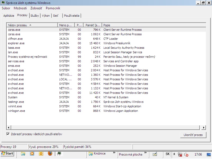Click the Task Manager title bar icon

pos(3,3)
